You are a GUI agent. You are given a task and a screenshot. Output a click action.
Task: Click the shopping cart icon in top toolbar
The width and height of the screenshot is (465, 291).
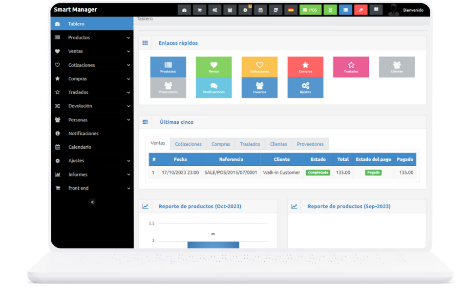tap(199, 10)
